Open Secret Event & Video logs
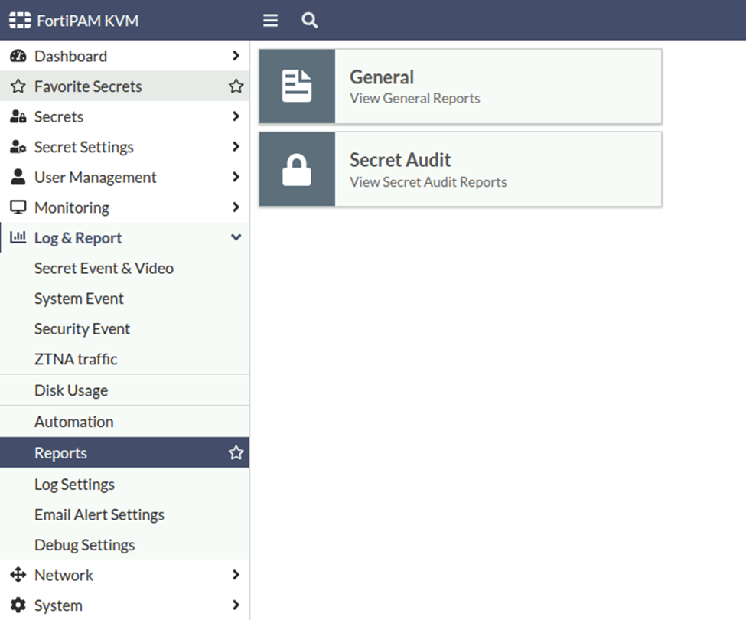Screen dimensions: 746x620 125,269
